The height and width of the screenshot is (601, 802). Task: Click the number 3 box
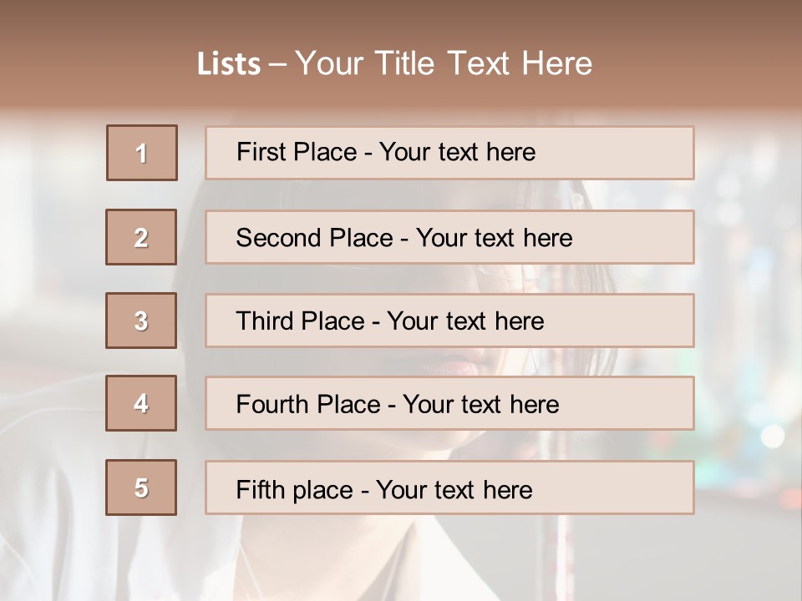(141, 321)
